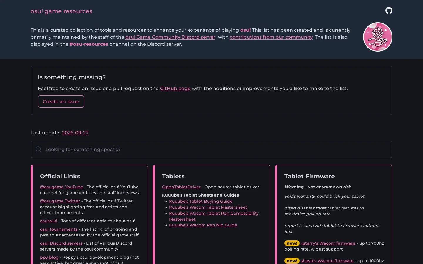Open @osugame Twitter link
Viewport: 423px width, 264px height.
[60, 201]
